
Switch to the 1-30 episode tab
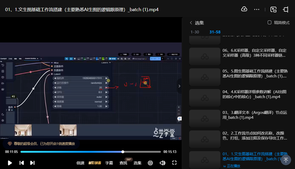195,32
